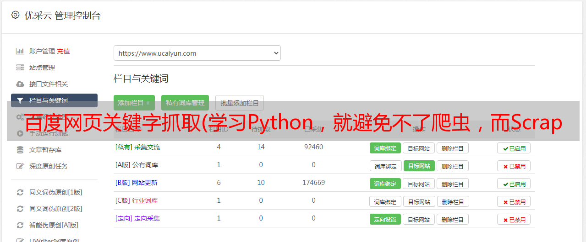Viewport: 586px width, 242px height.
Task: Toggle the 已禁用 status of 定向采集
Action: click(514, 219)
